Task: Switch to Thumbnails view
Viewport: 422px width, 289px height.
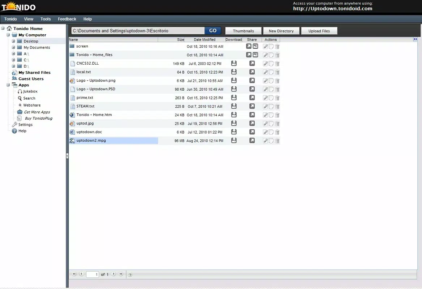Action: click(243, 31)
